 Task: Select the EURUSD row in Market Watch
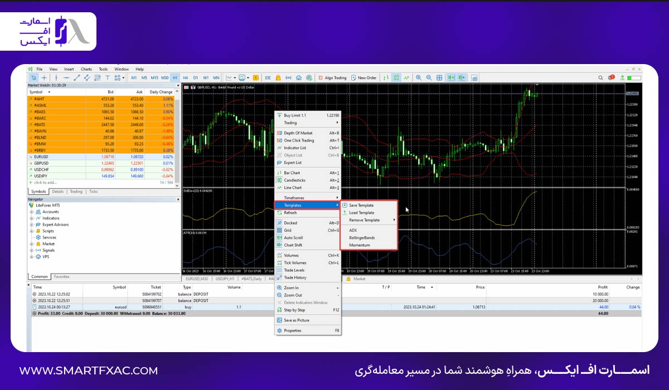[x=101, y=157]
